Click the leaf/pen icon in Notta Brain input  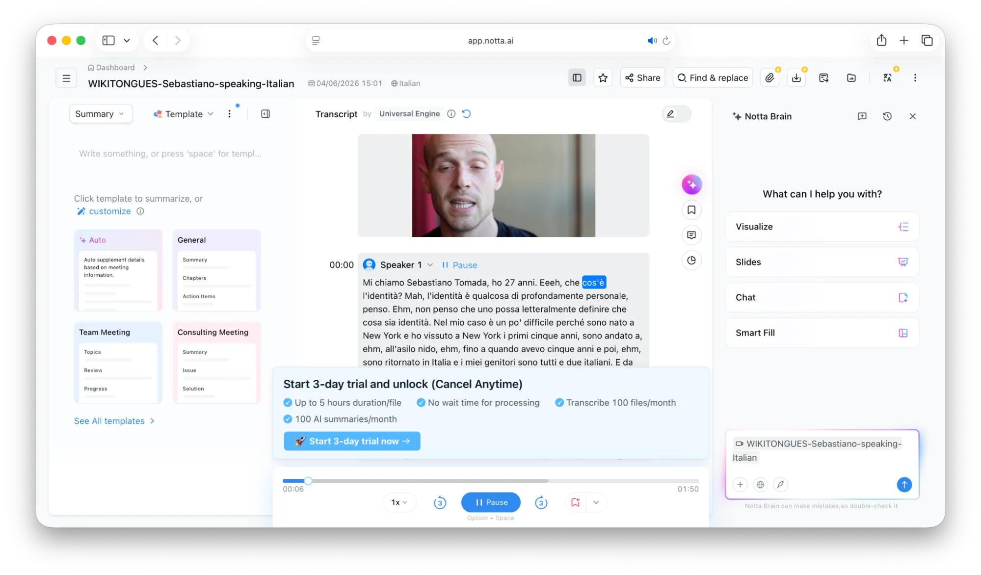[780, 485]
